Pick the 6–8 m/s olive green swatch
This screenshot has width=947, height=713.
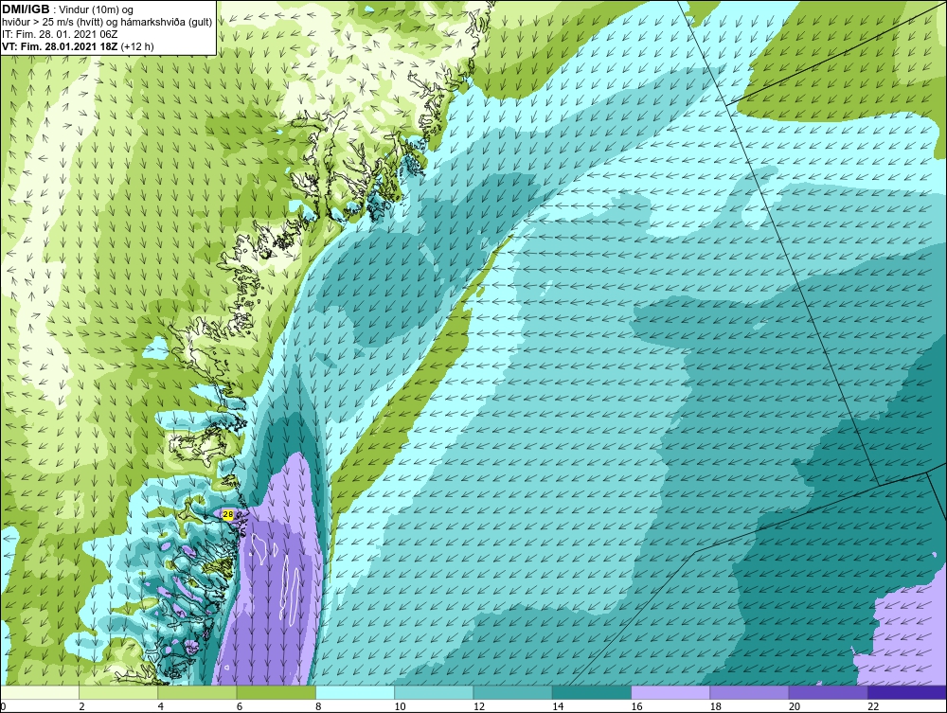tap(276, 692)
